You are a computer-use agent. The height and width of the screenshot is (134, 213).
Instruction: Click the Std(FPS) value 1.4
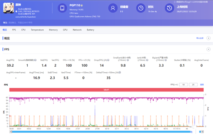[44, 66]
